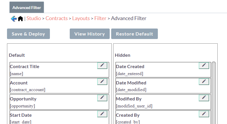Edit the Modified By field pencil icon
Viewport: 227px width, 124px height.
[204, 98]
